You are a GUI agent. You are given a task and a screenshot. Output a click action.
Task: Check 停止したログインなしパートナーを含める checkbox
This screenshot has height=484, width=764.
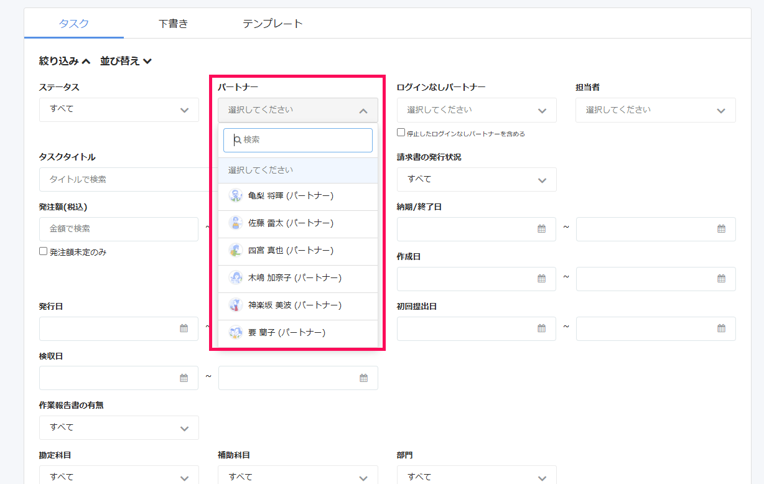(401, 133)
